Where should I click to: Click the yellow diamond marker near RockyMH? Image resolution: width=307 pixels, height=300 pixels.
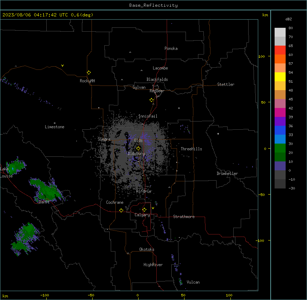89,73
